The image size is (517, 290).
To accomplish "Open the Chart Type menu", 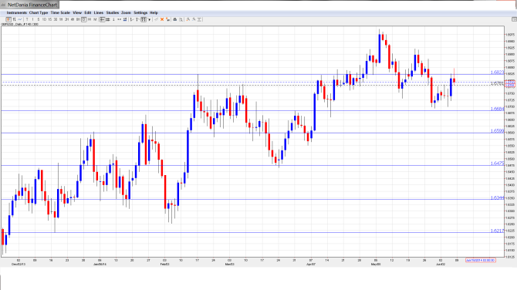I will click(39, 12).
